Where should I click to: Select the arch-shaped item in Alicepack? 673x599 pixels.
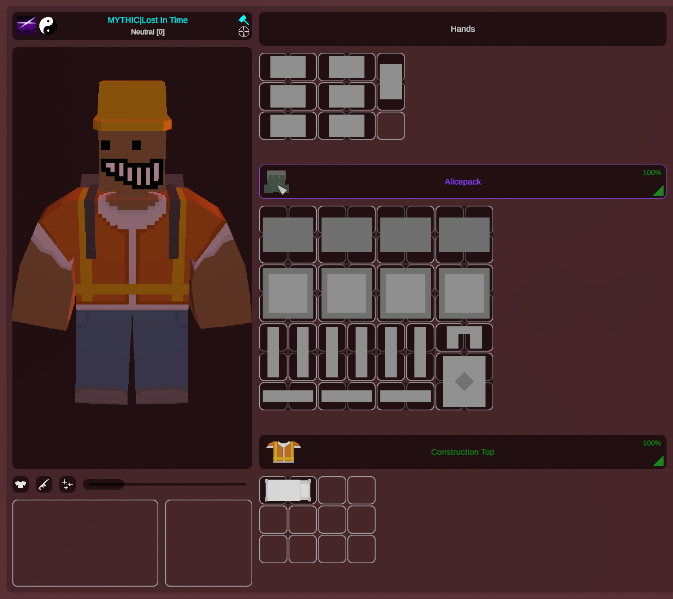pyautogui.click(x=464, y=337)
